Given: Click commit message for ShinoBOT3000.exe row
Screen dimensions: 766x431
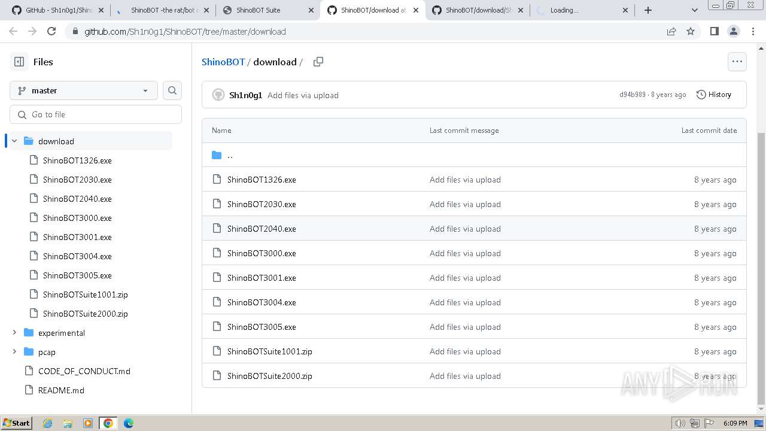Looking at the screenshot, I should click(465, 253).
